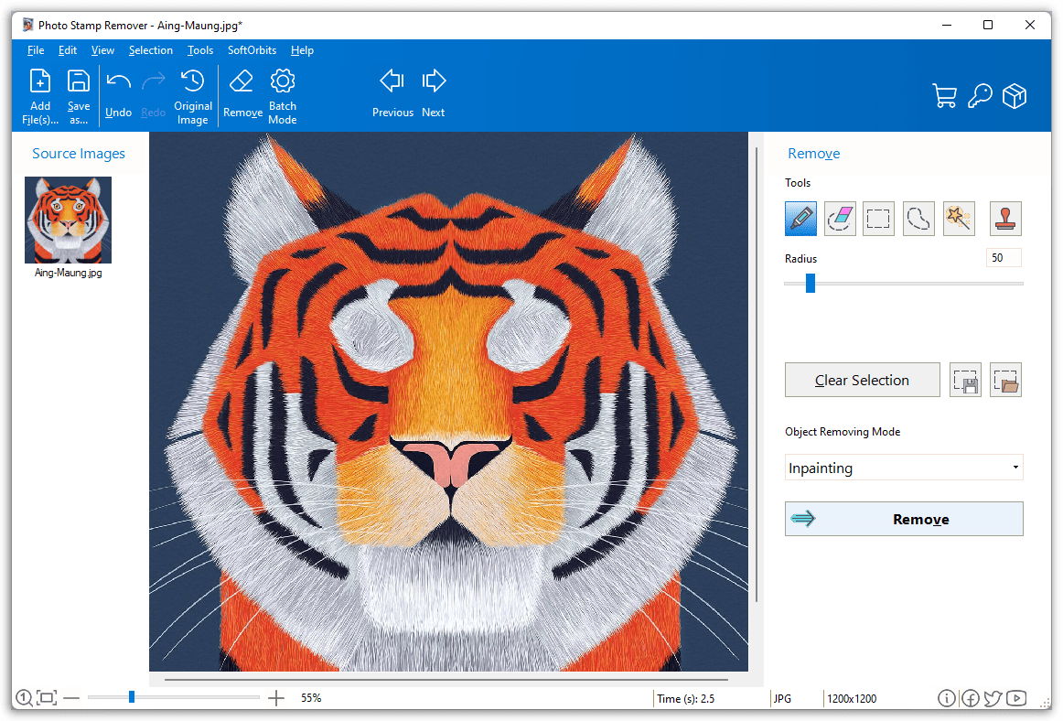Click the Remove panel heading
Image resolution: width=1063 pixels, height=721 pixels.
click(x=813, y=154)
